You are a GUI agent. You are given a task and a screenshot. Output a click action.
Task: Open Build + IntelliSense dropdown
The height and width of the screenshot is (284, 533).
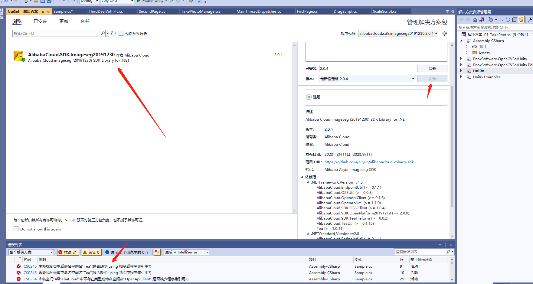click(187, 252)
